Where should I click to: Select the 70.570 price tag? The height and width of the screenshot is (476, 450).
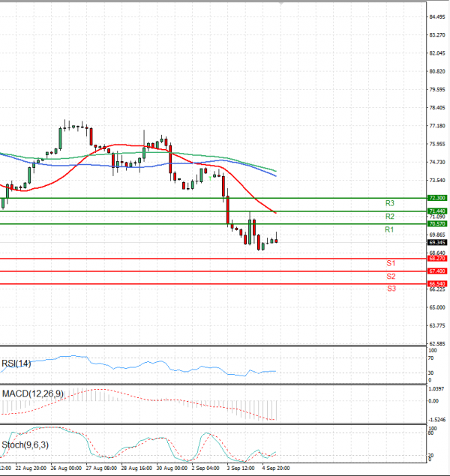click(437, 223)
